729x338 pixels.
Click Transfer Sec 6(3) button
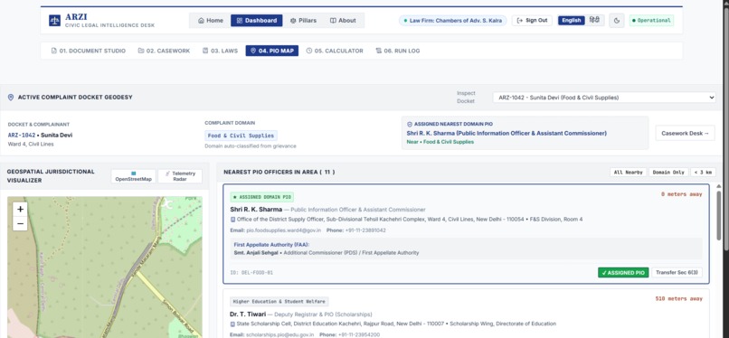(x=677, y=273)
